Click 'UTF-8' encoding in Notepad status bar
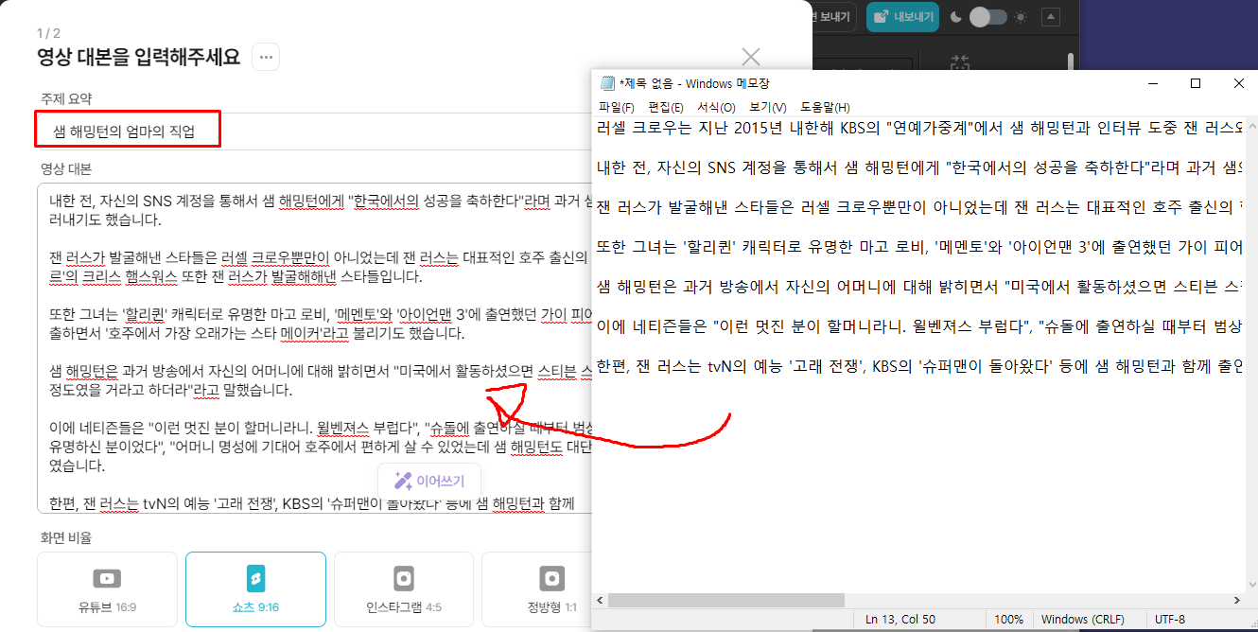The image size is (1258, 632). [x=1170, y=620]
